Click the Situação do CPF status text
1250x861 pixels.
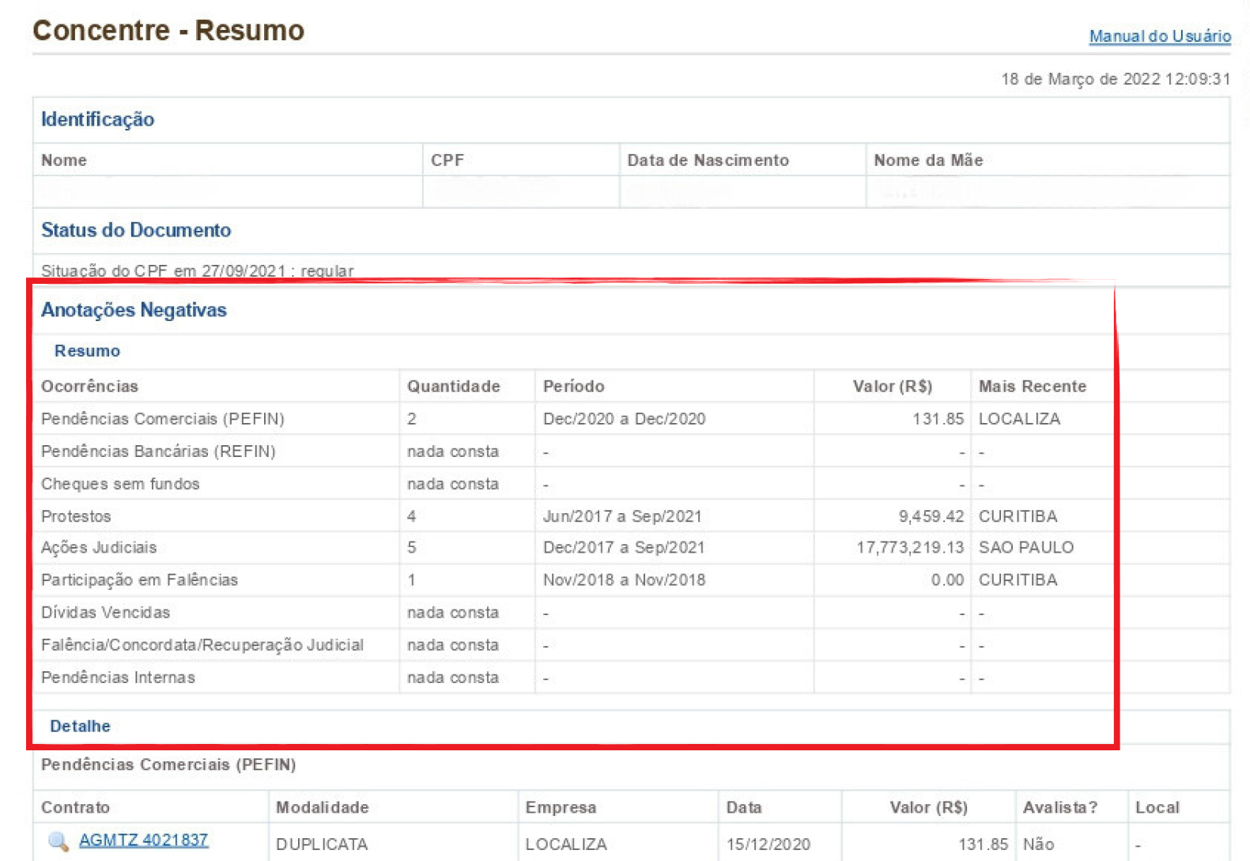pyautogui.click(x=197, y=270)
